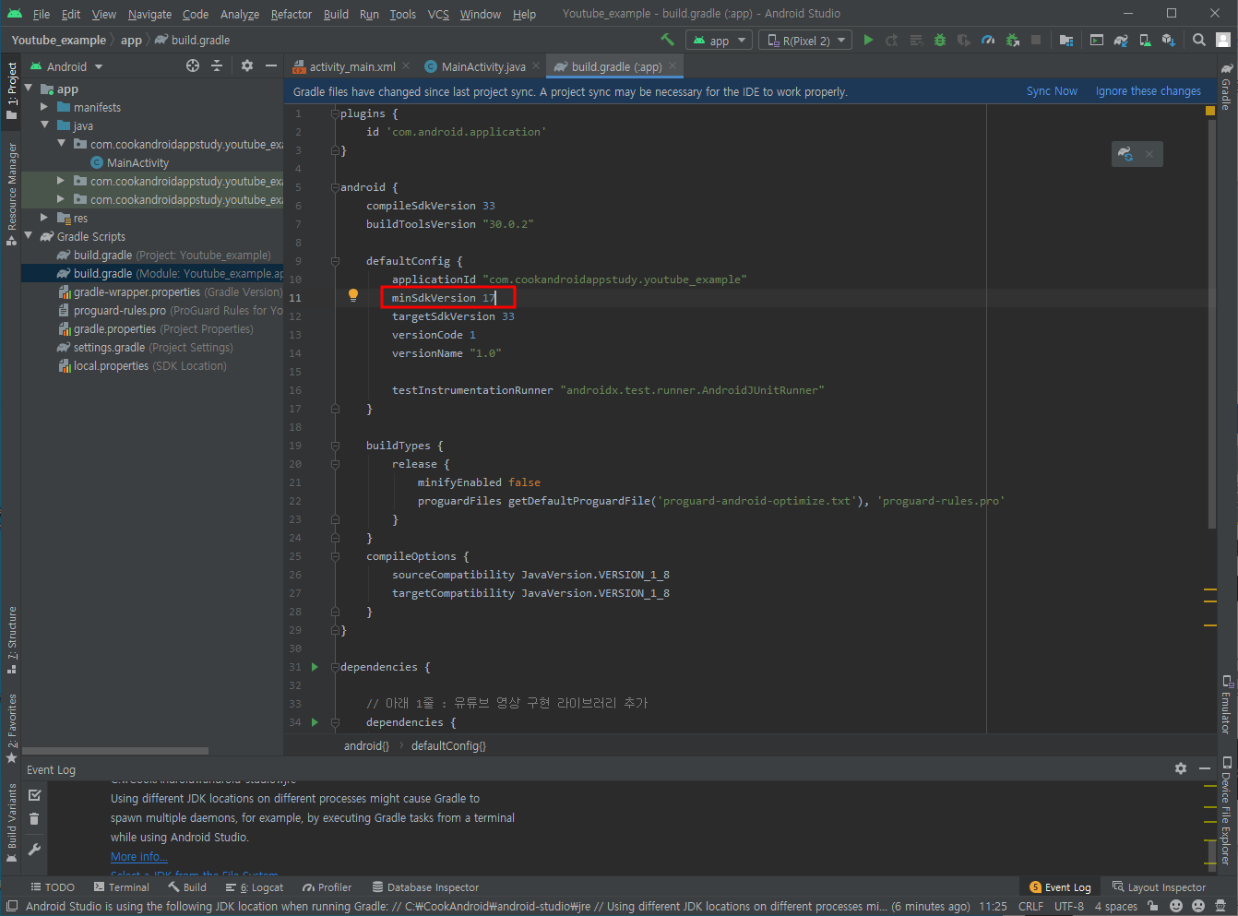Close the build.gradle (:app) tab
1238x916 pixels.
pyautogui.click(x=673, y=65)
